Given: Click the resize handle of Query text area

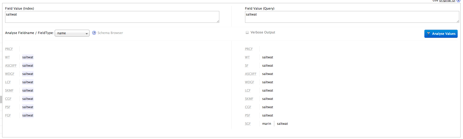Looking at the screenshot, I should point(458,21).
